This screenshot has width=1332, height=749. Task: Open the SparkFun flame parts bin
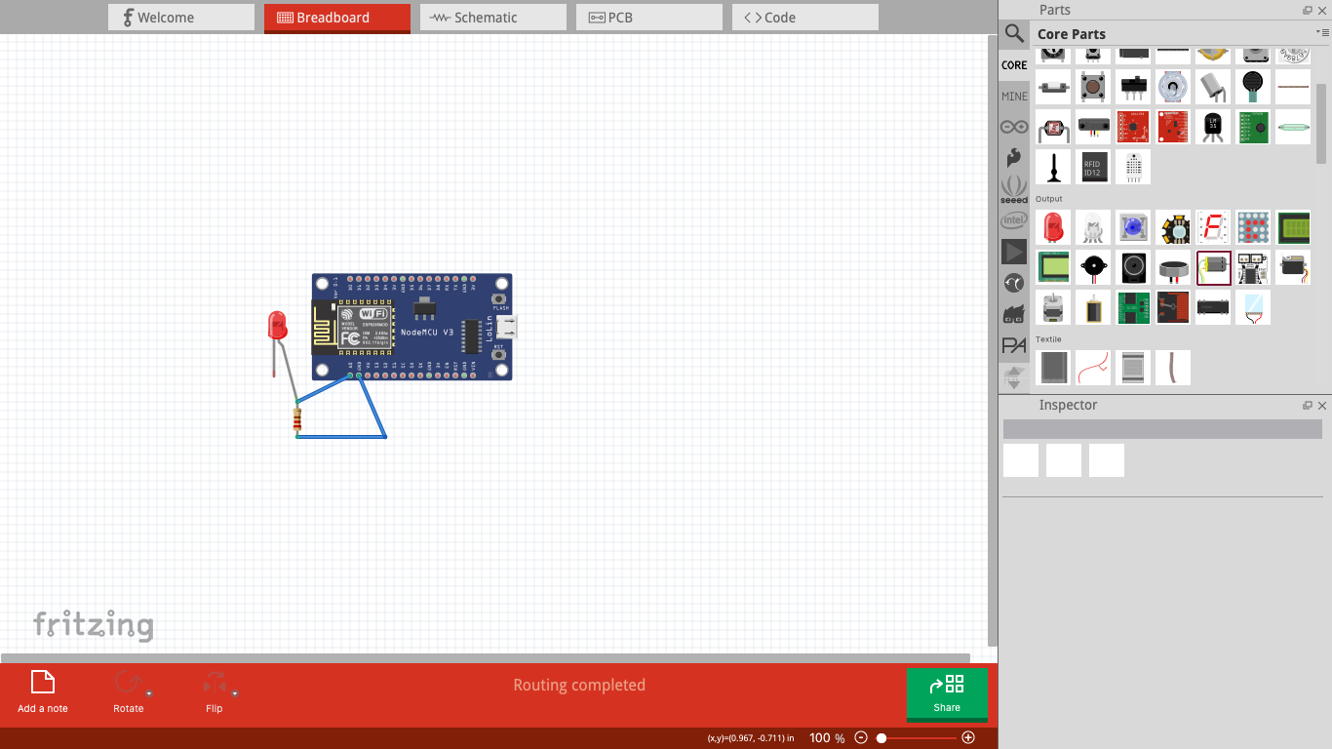tap(1014, 158)
